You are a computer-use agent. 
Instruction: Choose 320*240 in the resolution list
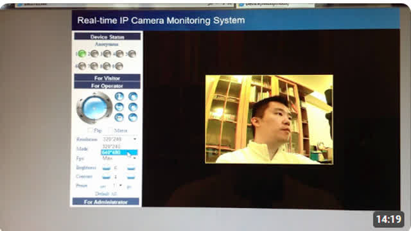click(119, 146)
